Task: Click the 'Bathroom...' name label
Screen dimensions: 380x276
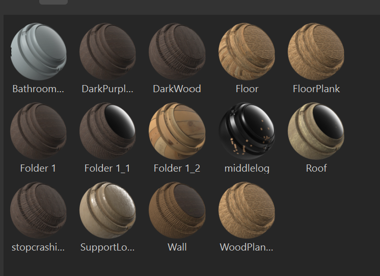Action: pyautogui.click(x=38, y=89)
